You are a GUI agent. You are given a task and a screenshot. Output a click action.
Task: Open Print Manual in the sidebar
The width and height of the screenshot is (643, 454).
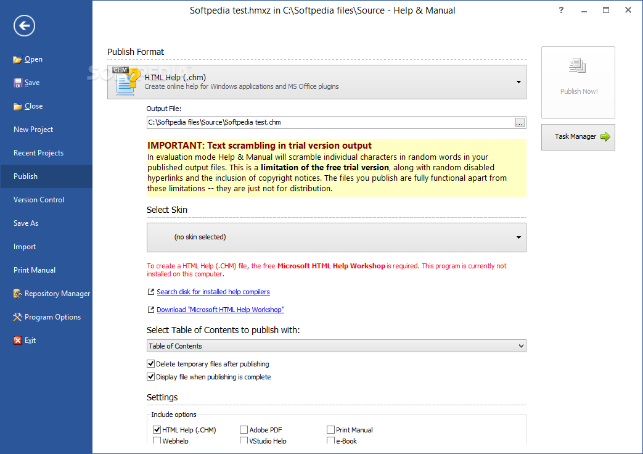pos(46,270)
